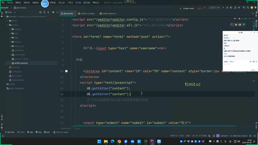
Task: Collapse the demo01 project root
Action: (x=5, y=16)
